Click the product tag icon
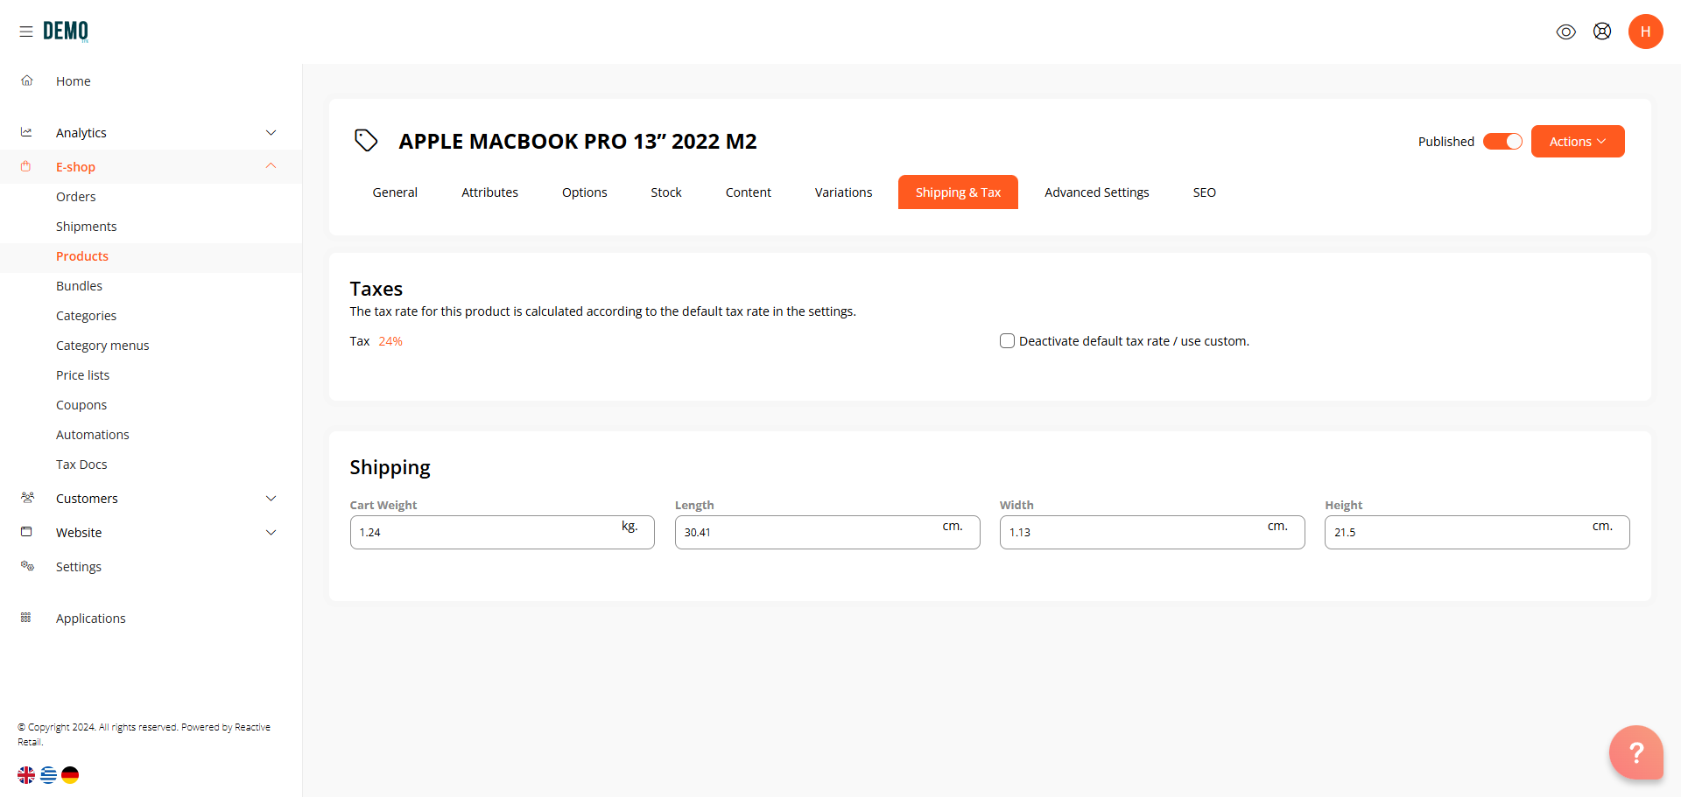This screenshot has height=797, width=1681. tap(366, 140)
